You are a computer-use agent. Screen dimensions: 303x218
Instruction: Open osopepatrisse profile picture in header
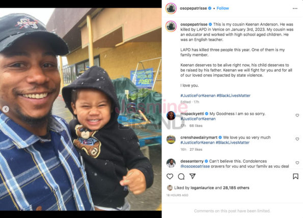(171, 9)
